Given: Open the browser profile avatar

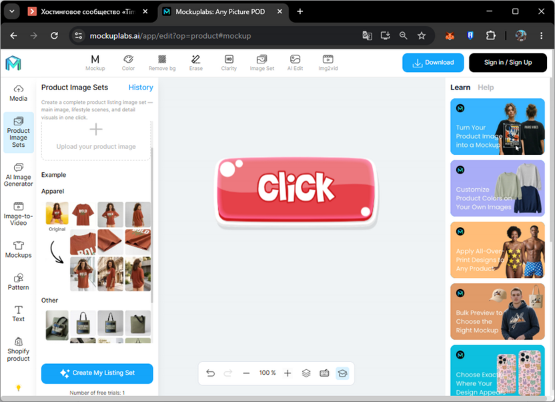Looking at the screenshot, I should click(521, 36).
